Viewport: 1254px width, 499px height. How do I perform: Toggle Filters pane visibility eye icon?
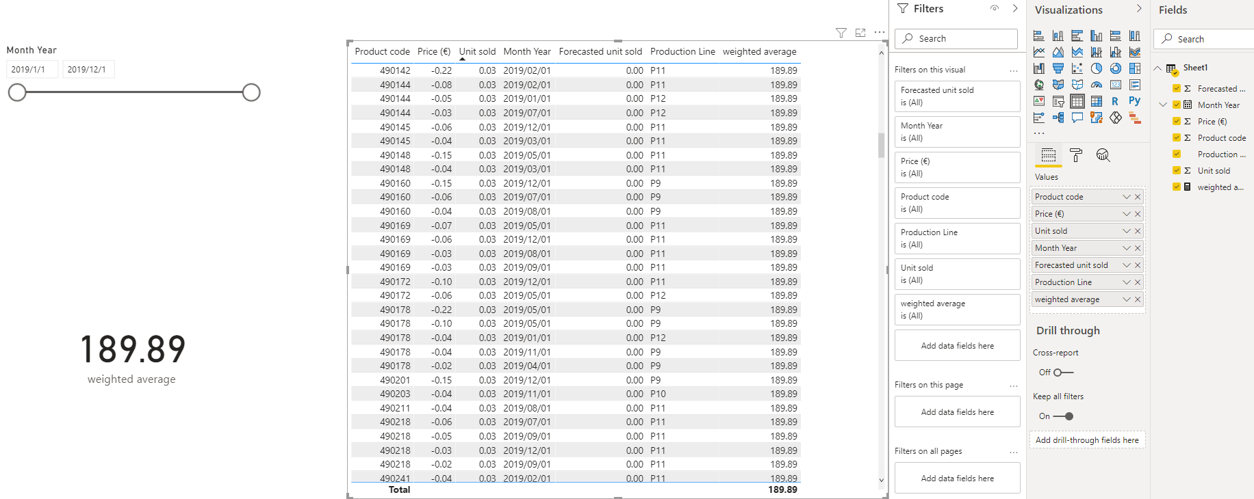[x=995, y=9]
